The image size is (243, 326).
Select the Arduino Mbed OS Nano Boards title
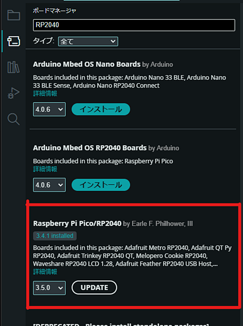[x=87, y=64]
